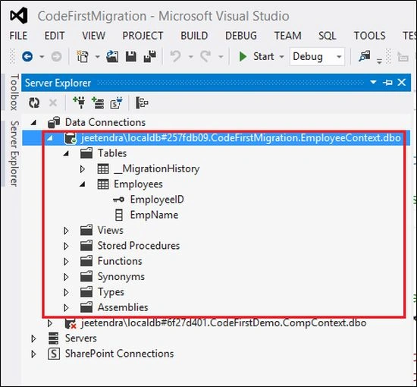This screenshot has height=387, width=417.
Task: Click the Connect to Database plug icon
Action: coord(79,102)
